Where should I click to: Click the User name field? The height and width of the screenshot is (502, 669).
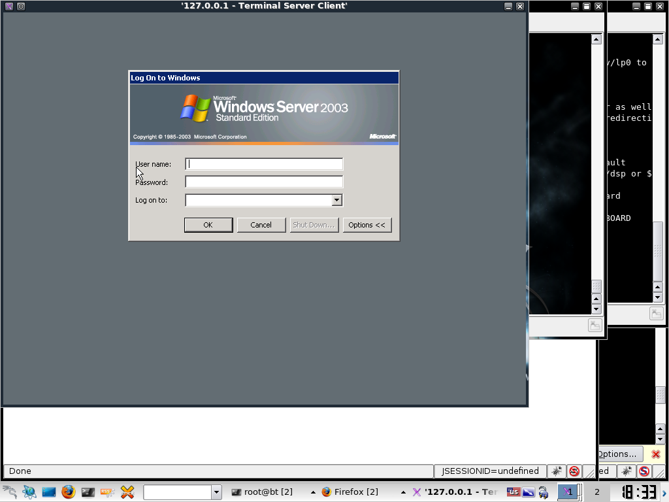264,164
